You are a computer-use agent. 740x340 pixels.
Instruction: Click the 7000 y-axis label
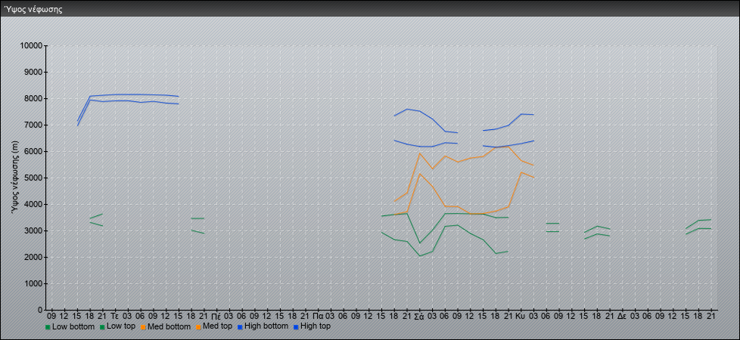(33, 125)
